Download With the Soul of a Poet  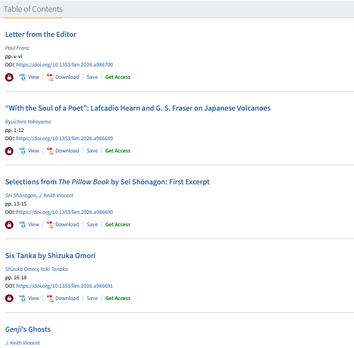[67, 151]
